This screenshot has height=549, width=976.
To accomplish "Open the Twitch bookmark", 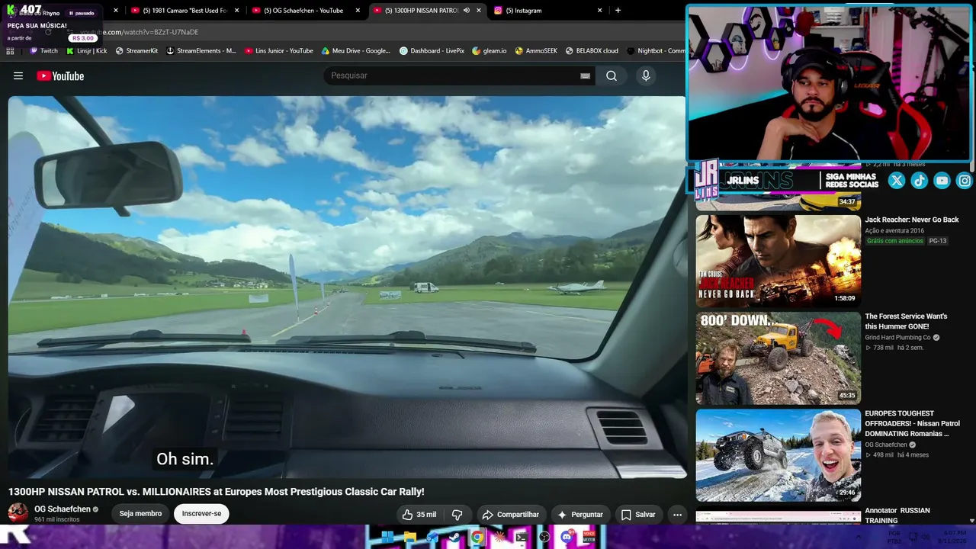I will [x=43, y=51].
